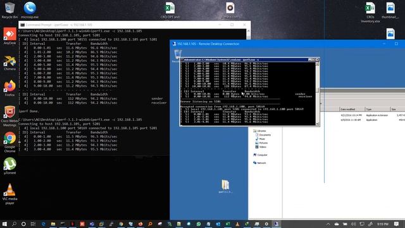Sort by the Date modified column header
405x228 pixels.
(352, 110)
